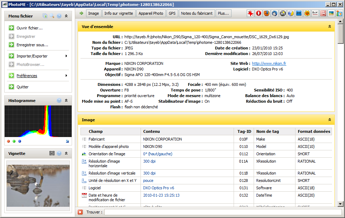Open the Notes du fabricant tab
This screenshot has height=218, width=345.
197,13
